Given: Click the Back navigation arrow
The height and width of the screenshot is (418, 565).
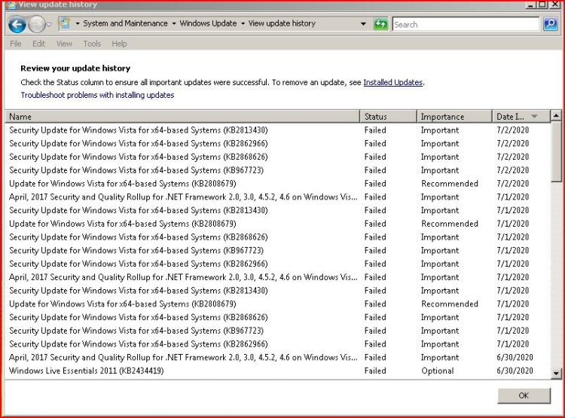Looking at the screenshot, I should click(17, 25).
